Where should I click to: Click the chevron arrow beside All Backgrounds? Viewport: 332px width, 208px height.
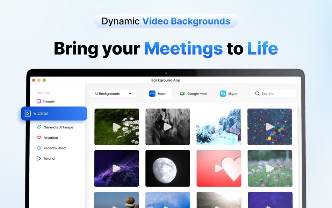(x=130, y=93)
